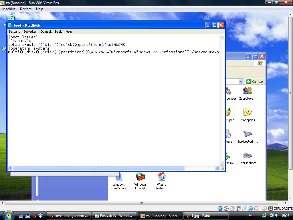Click the network adapter indicator in VirtualBox status bar

(238, 209)
